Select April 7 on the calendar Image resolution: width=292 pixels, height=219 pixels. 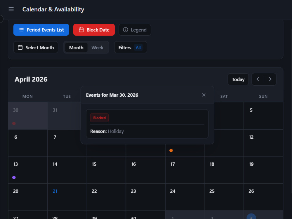(64, 143)
